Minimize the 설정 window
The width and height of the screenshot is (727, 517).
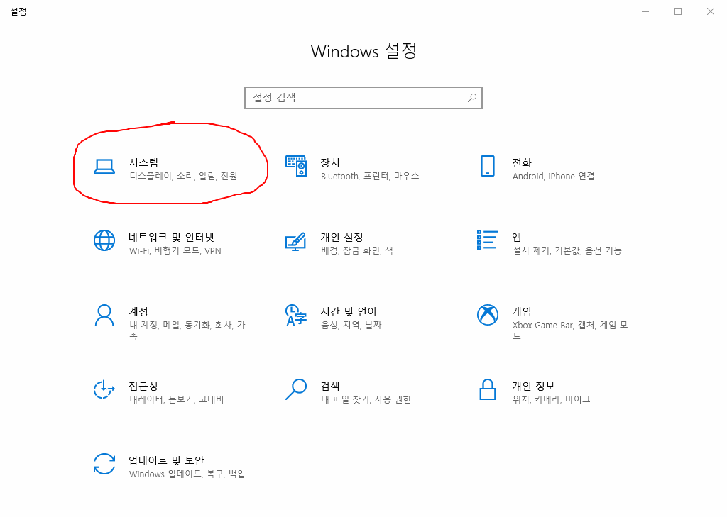[645, 11]
